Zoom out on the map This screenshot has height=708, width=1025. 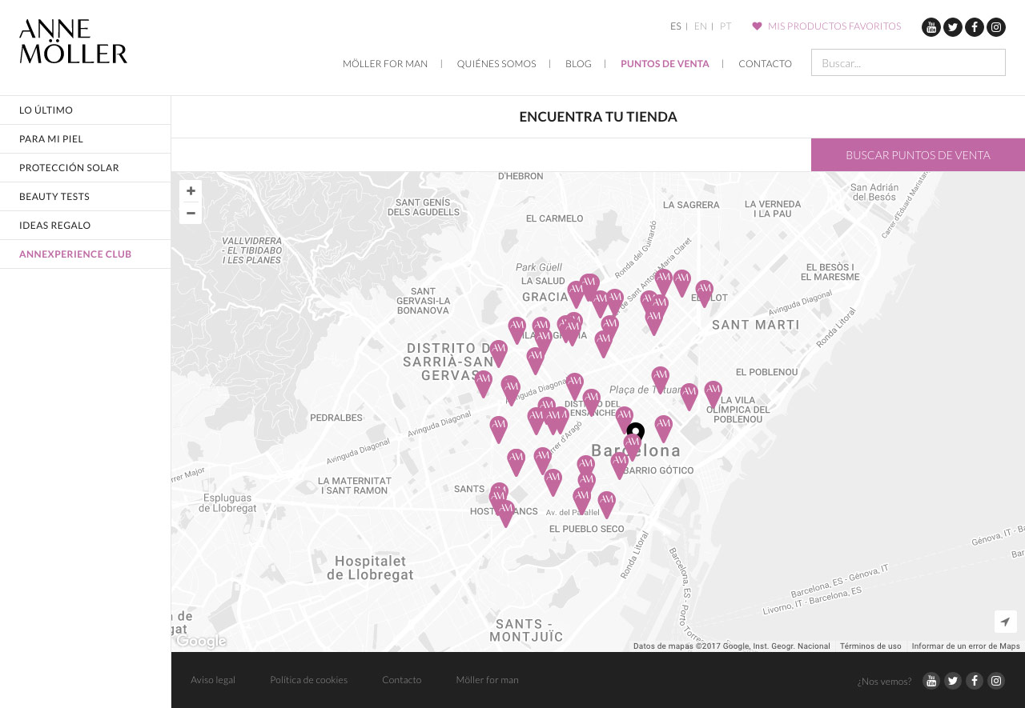pos(191,213)
